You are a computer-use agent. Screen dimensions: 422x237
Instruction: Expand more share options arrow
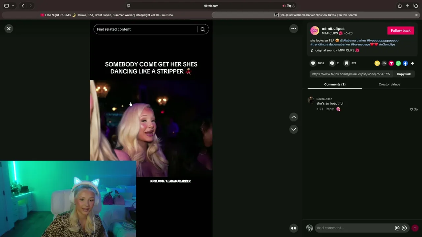click(x=412, y=63)
